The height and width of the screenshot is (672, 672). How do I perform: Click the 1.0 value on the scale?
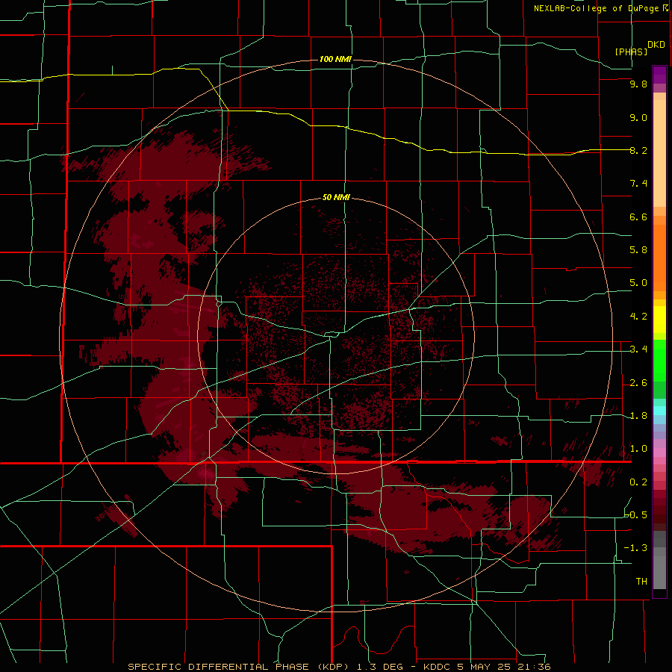(638, 449)
